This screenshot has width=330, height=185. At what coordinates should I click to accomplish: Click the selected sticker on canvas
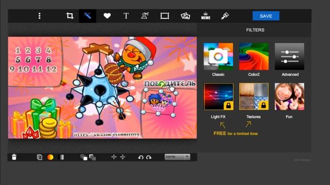(x=160, y=103)
